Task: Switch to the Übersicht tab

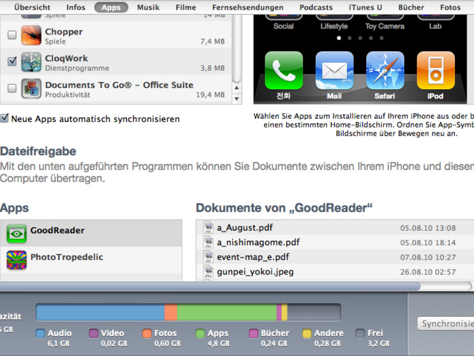Action: [33, 7]
